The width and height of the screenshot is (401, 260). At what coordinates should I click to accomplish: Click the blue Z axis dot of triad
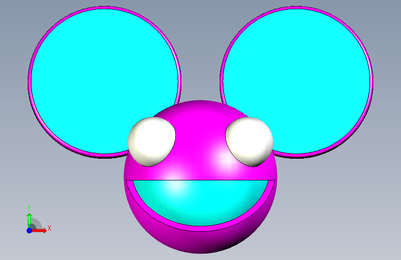pos(30,230)
